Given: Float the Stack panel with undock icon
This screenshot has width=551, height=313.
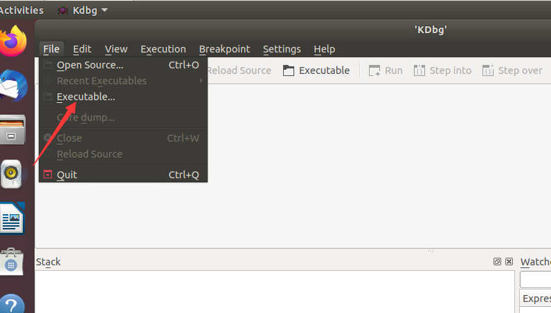Looking at the screenshot, I should [497, 261].
